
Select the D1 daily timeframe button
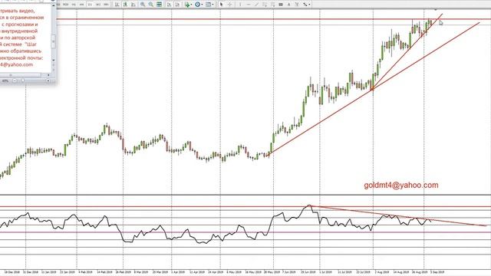(90, 5)
